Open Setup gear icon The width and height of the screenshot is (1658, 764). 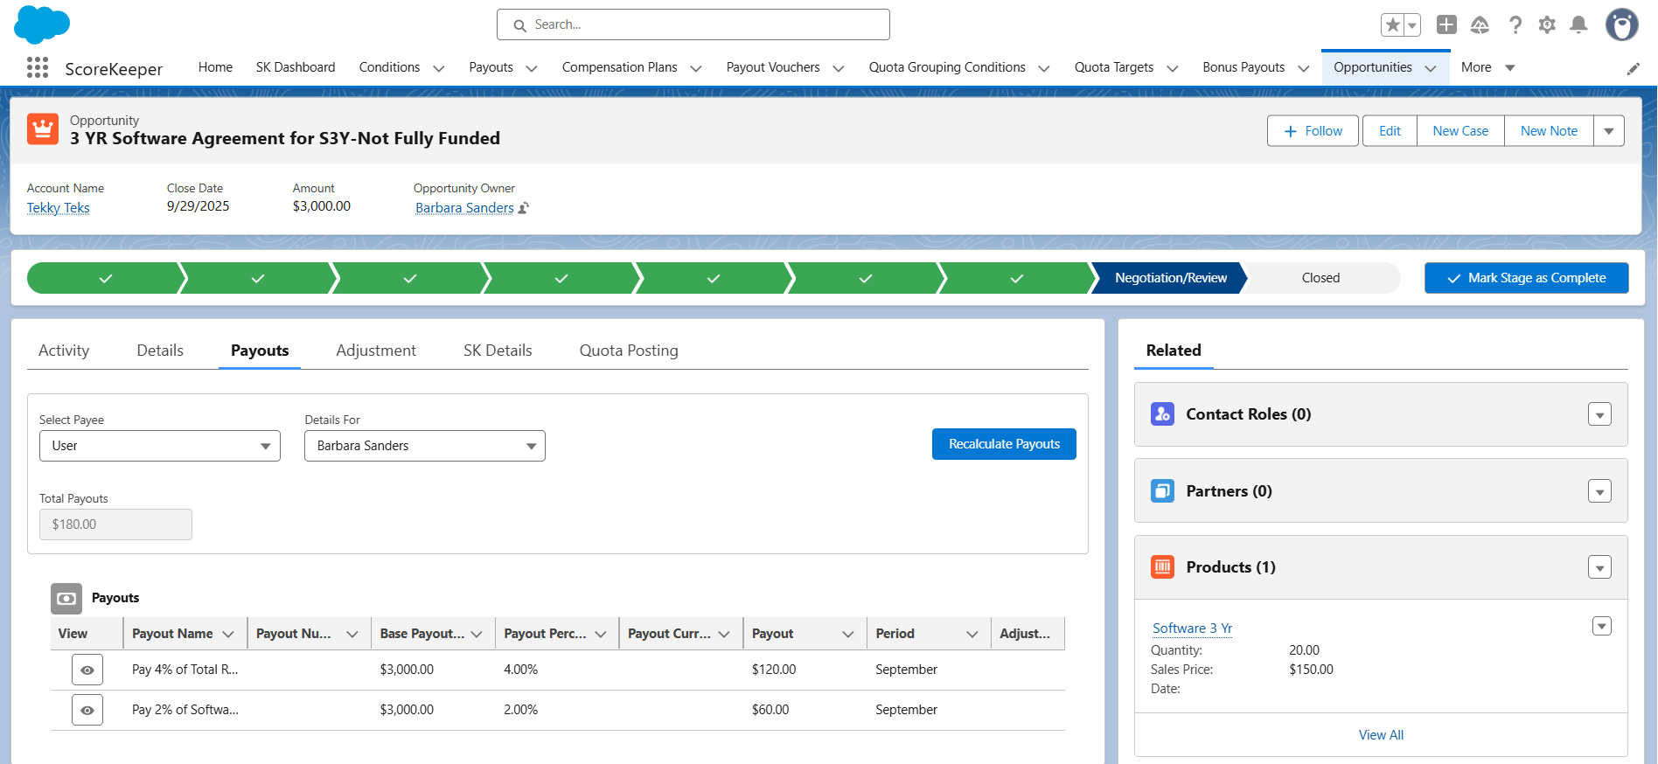(x=1547, y=25)
